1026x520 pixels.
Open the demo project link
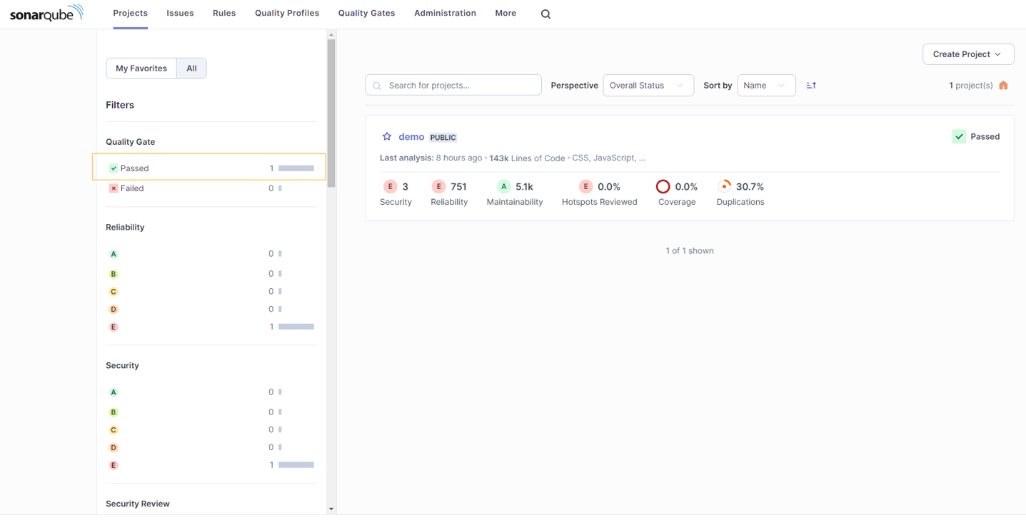tap(411, 137)
